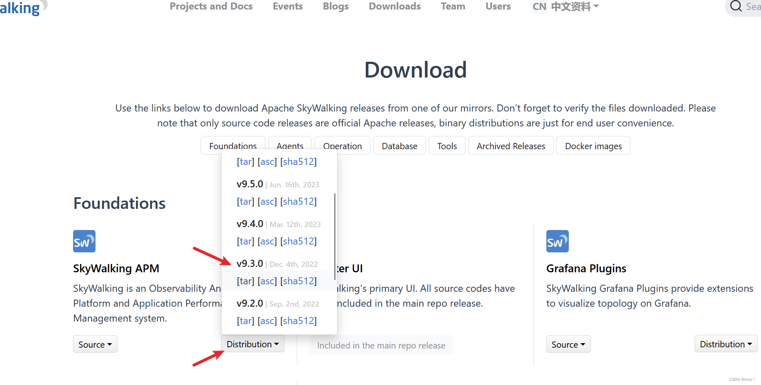Click the Foundations section heading
Screen dimensions: 761x385
120,203
